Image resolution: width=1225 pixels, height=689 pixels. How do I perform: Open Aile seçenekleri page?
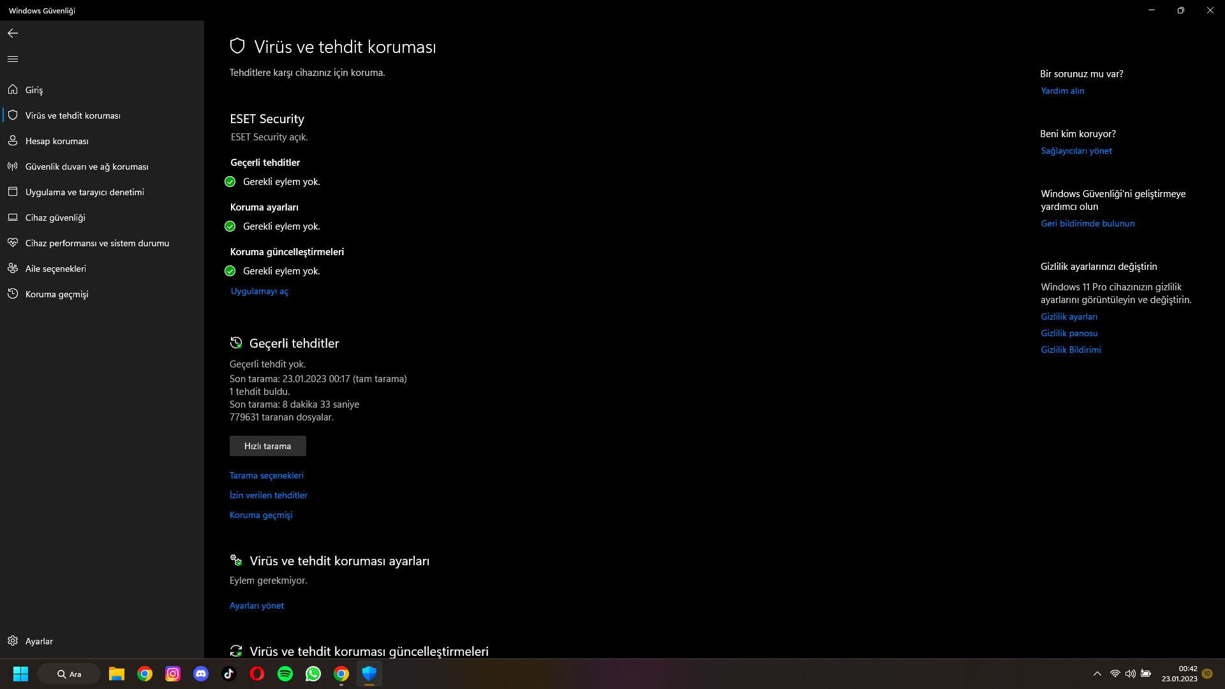pyautogui.click(x=56, y=269)
